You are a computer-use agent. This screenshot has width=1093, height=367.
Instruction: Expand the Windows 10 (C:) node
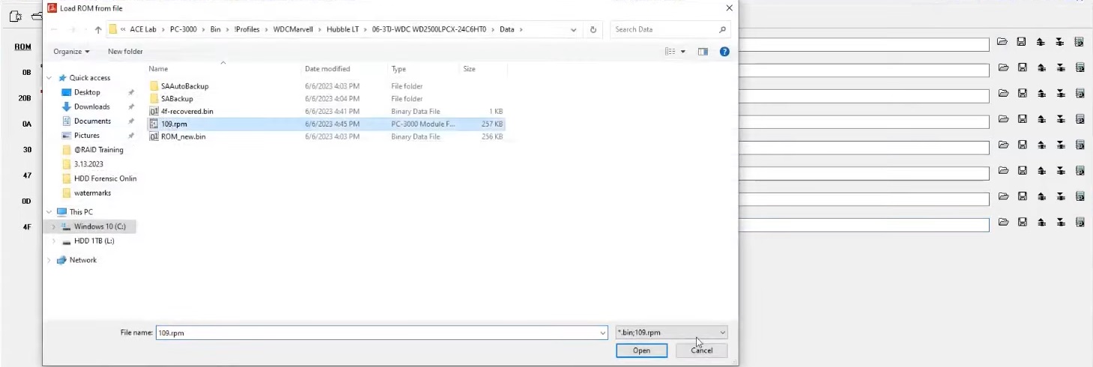pos(53,226)
